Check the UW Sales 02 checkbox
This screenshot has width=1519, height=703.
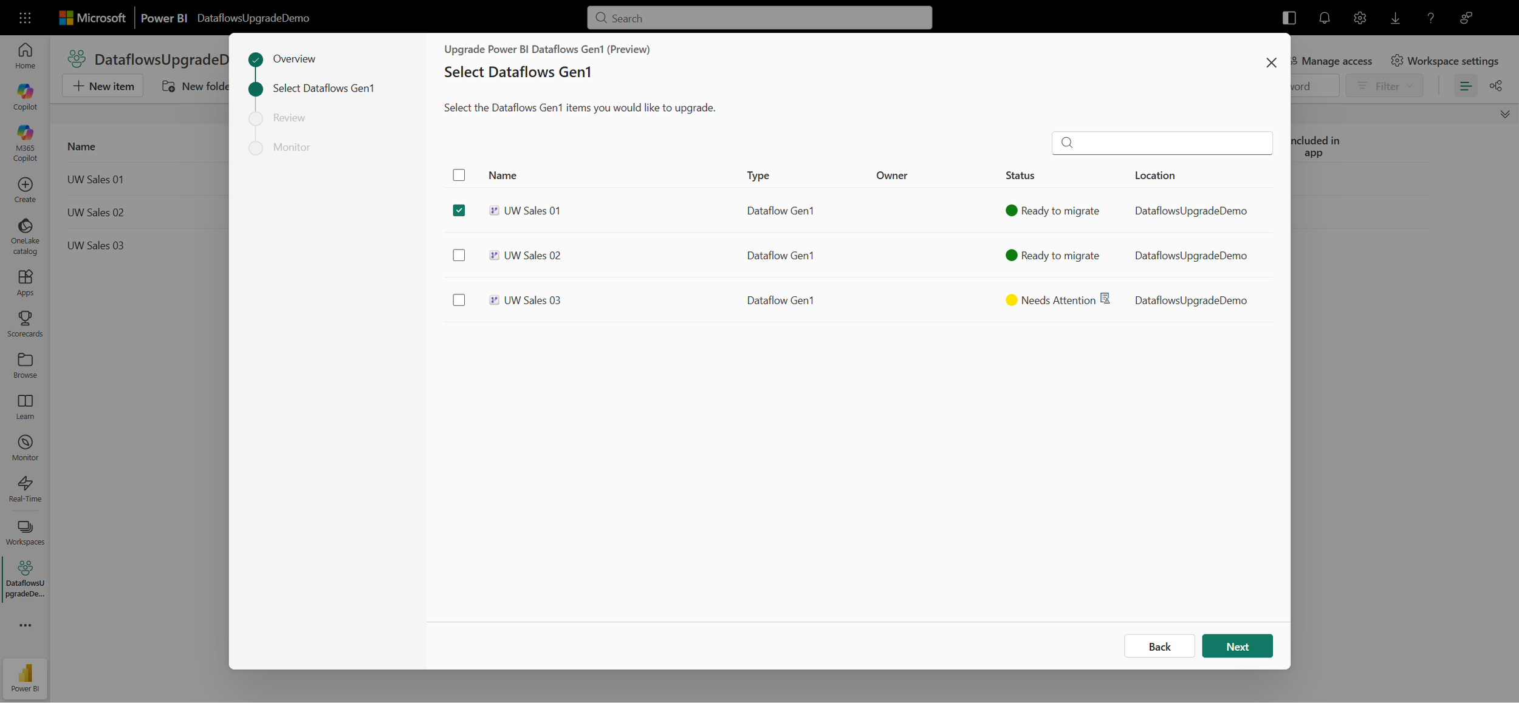point(459,256)
